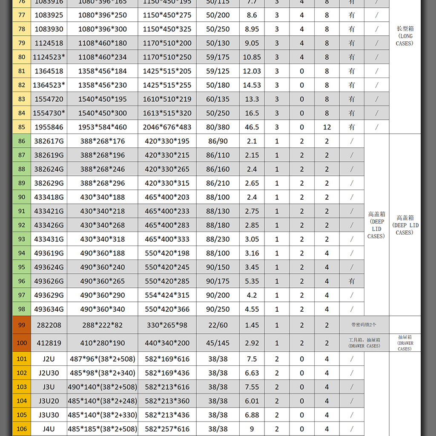Screen dimensions: 436x436
Task: Select model code 1955846
Action: click(x=49, y=127)
